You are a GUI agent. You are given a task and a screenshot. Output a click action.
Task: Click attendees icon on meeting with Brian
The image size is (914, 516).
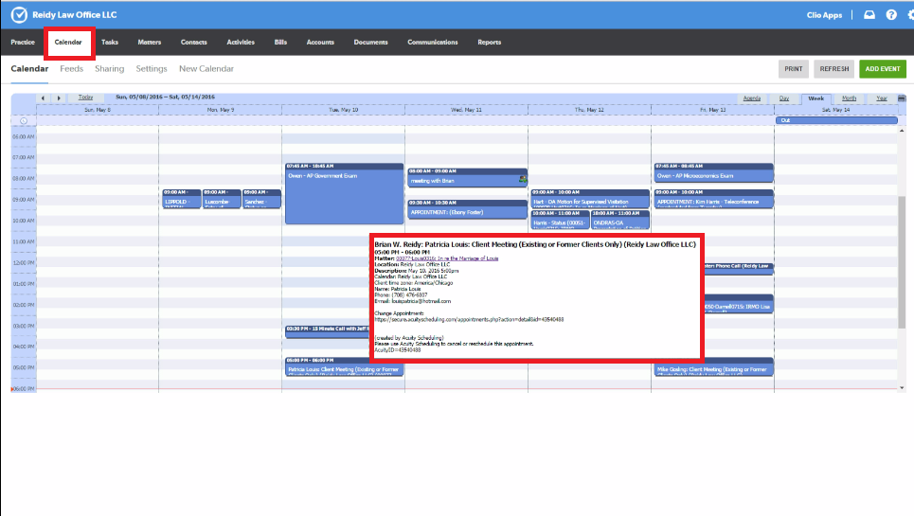click(522, 178)
